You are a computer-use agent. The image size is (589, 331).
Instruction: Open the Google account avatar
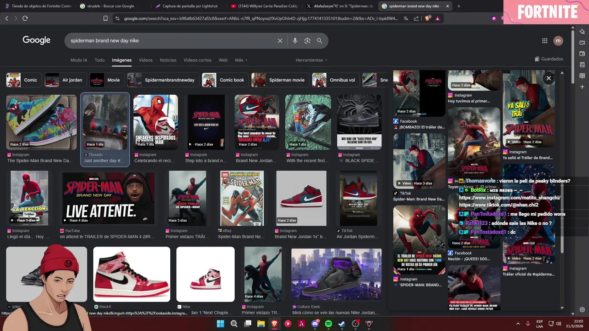coord(558,40)
